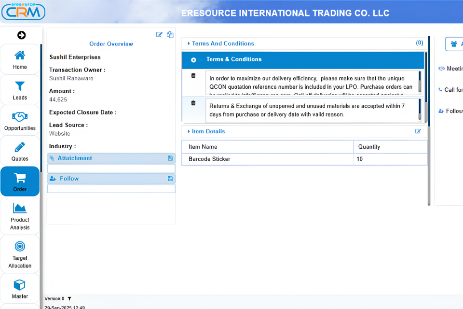This screenshot has width=463, height=309.
Task: Open the Product Analysis page
Action: point(20,216)
